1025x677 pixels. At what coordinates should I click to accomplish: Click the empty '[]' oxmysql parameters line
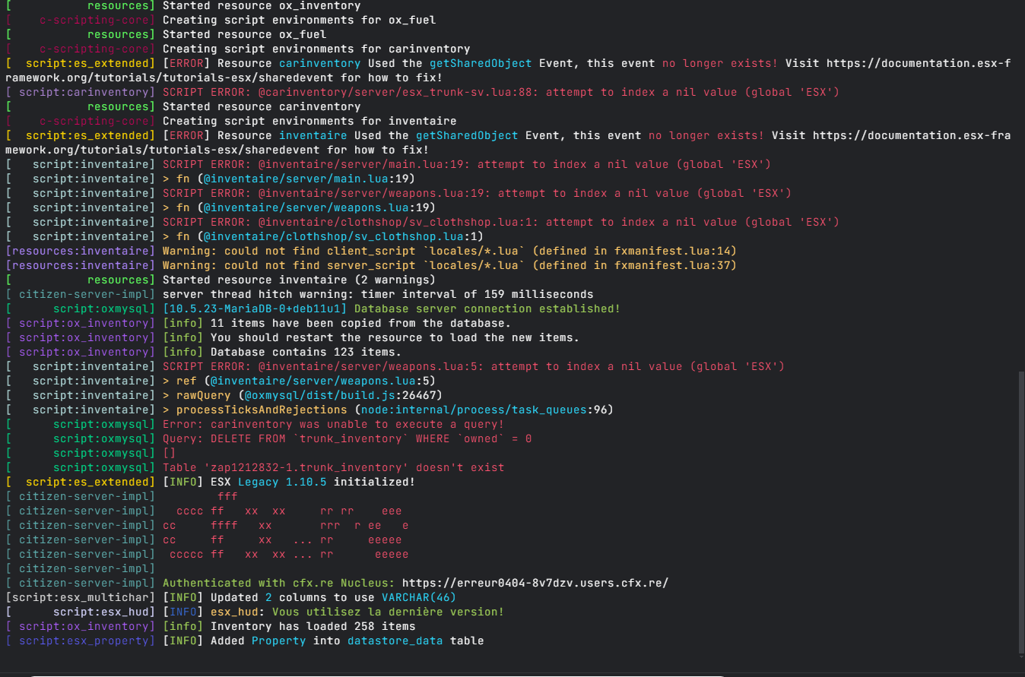pos(170,453)
